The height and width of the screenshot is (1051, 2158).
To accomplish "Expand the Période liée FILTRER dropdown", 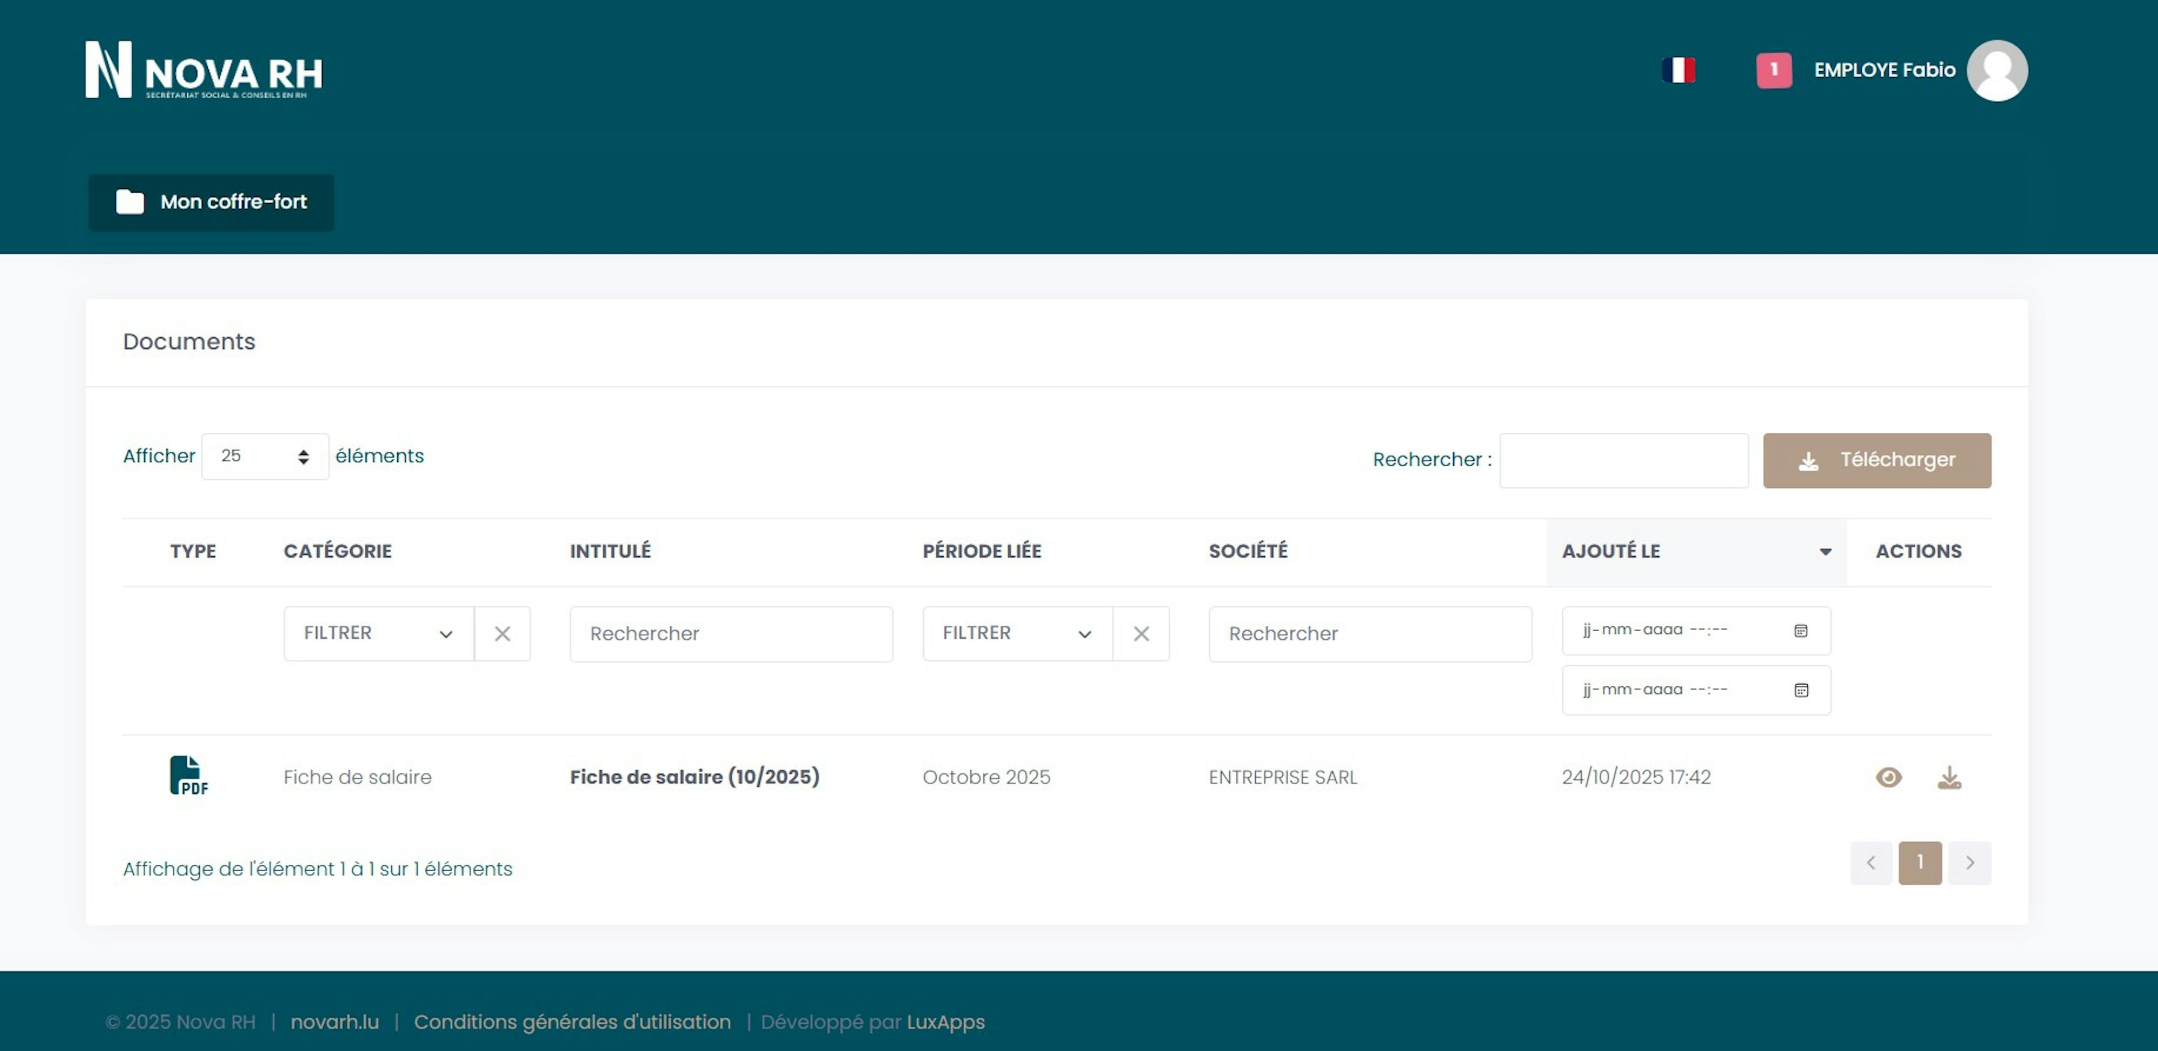I will pos(1017,634).
